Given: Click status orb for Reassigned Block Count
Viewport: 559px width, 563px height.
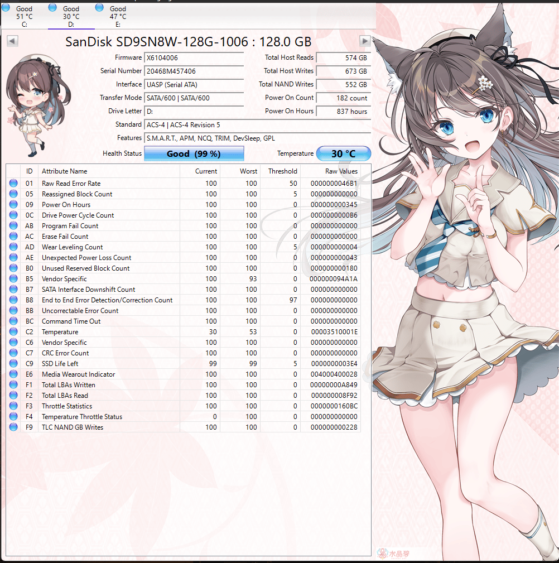Looking at the screenshot, I should click(x=13, y=194).
